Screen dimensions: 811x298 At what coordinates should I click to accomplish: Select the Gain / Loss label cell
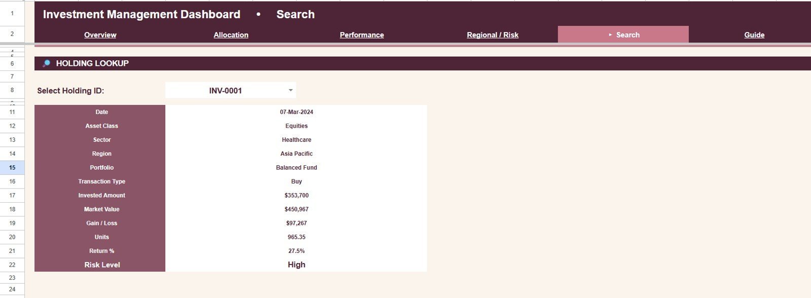(x=100, y=223)
